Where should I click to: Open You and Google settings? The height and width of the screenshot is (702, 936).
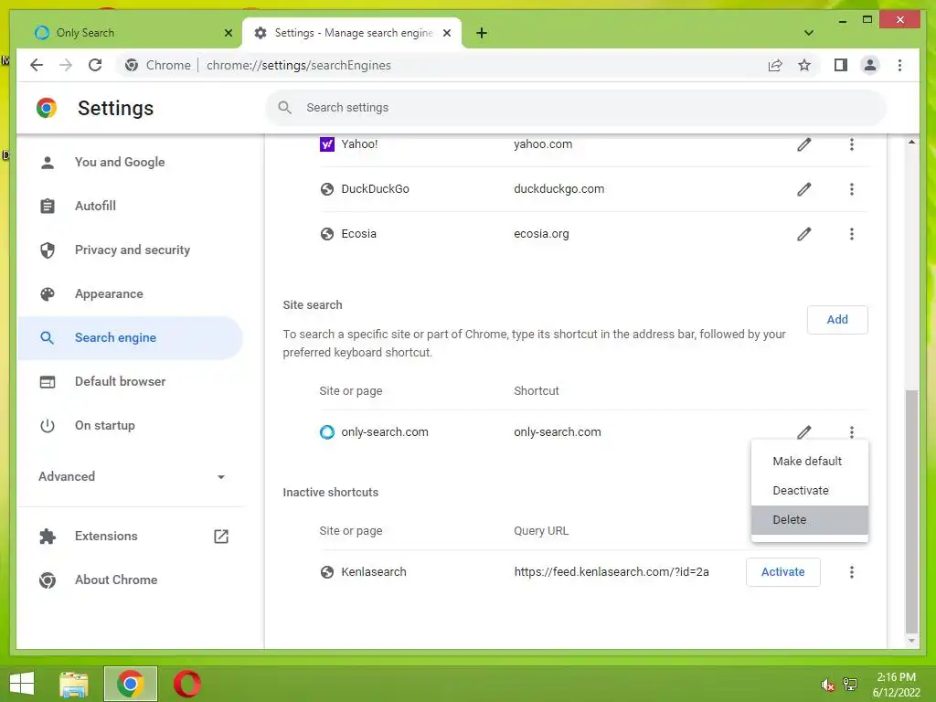pyautogui.click(x=130, y=162)
